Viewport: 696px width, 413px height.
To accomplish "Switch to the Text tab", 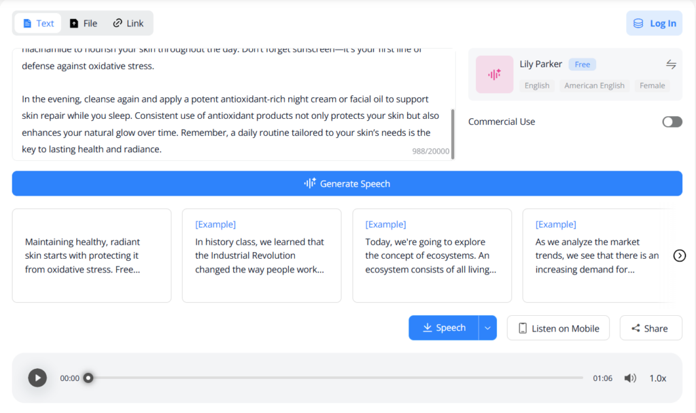I will coord(37,22).
